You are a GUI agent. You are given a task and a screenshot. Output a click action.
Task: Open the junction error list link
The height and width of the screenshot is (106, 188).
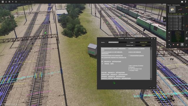[x=136, y=48]
